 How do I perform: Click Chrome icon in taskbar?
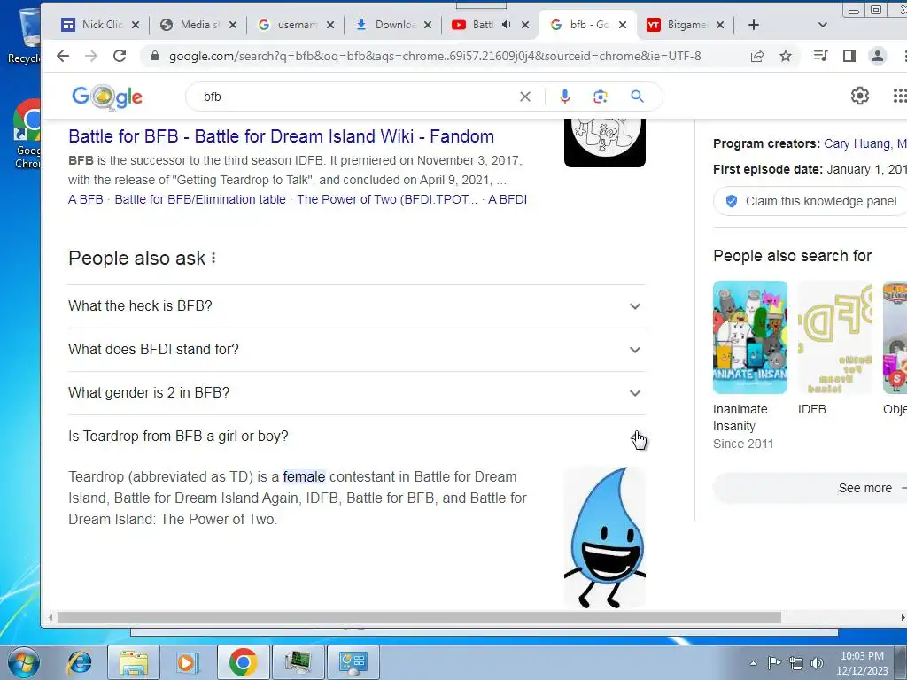click(x=243, y=662)
